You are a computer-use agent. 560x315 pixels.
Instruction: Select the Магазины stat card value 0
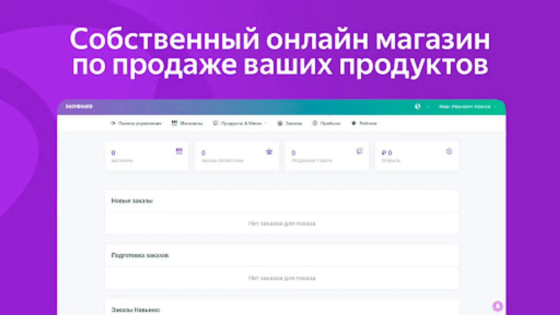[113, 153]
